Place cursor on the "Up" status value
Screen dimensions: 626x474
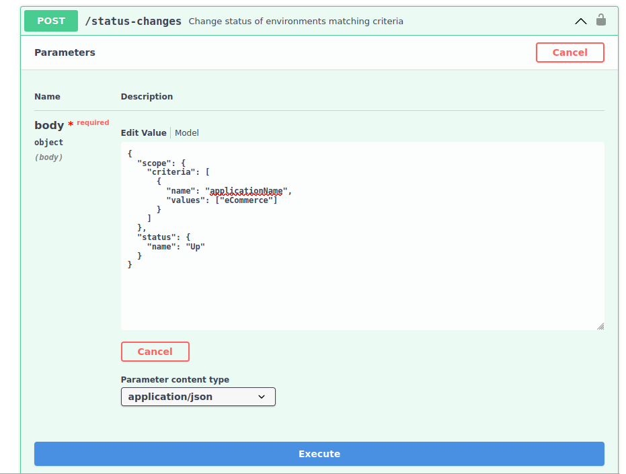[195, 247]
